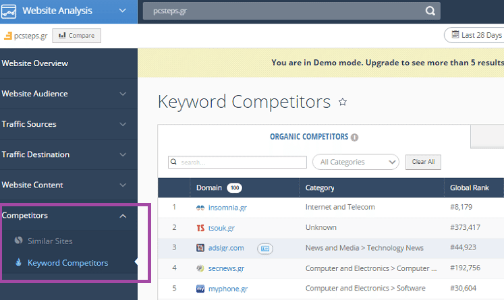
Task: Click the competitors table search field
Action: click(237, 162)
